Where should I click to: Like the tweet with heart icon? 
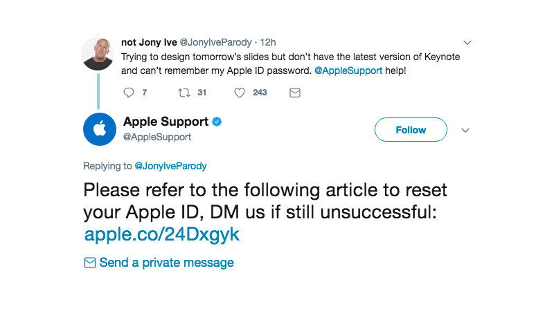240,93
